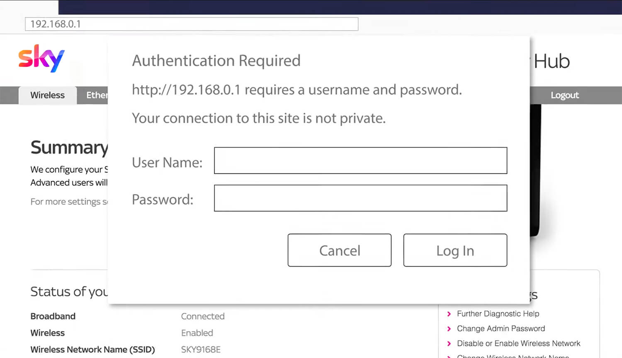The height and width of the screenshot is (358, 622).
Task: Click the Wireless Enabled status text
Action: click(197, 333)
